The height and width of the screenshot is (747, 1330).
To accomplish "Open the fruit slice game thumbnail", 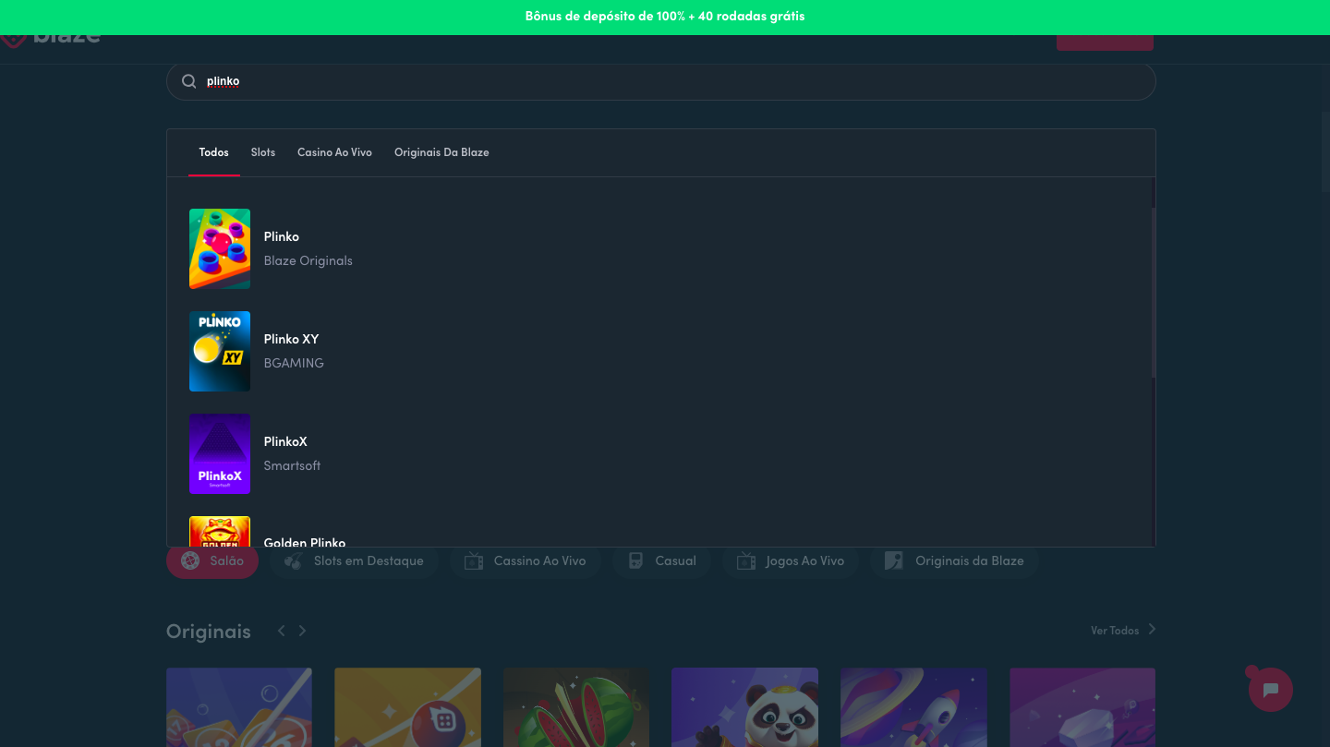I will pyautogui.click(x=576, y=707).
